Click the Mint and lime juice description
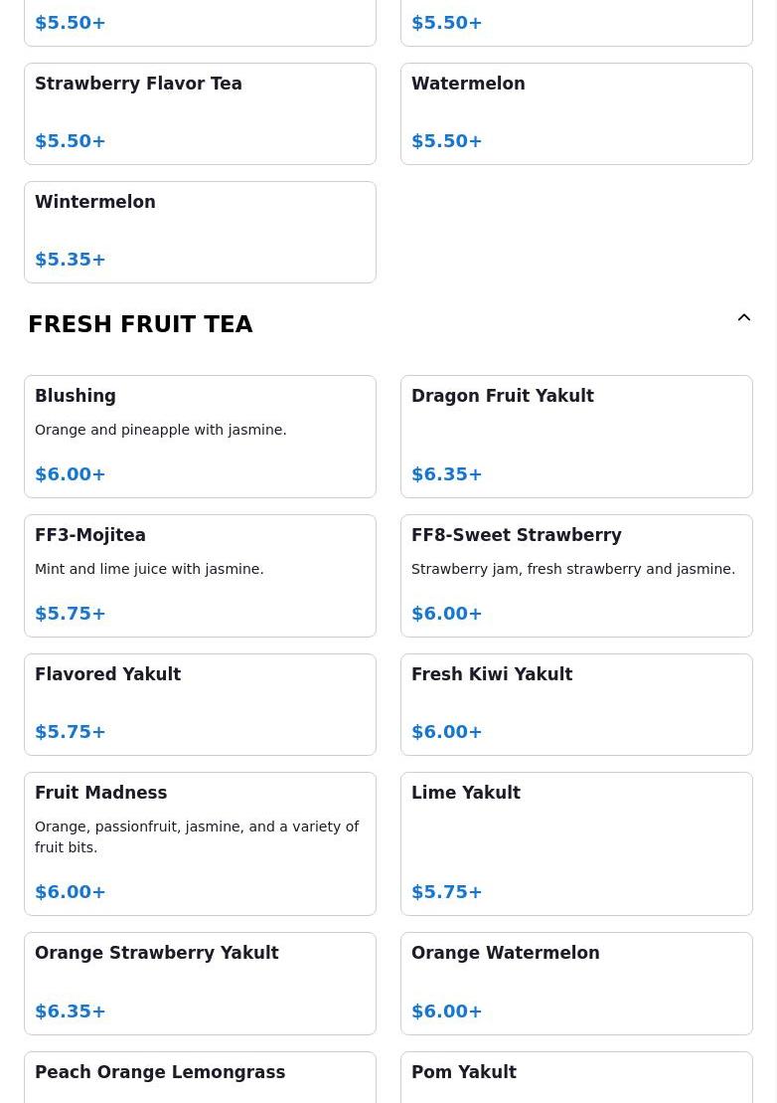The height and width of the screenshot is (1103, 777). point(149,569)
